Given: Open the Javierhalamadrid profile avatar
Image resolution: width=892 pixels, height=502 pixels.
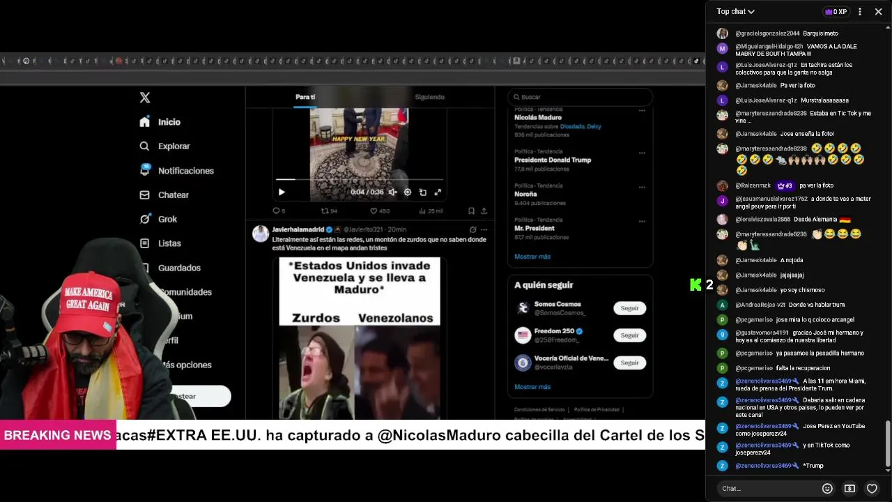Looking at the screenshot, I should click(x=261, y=234).
